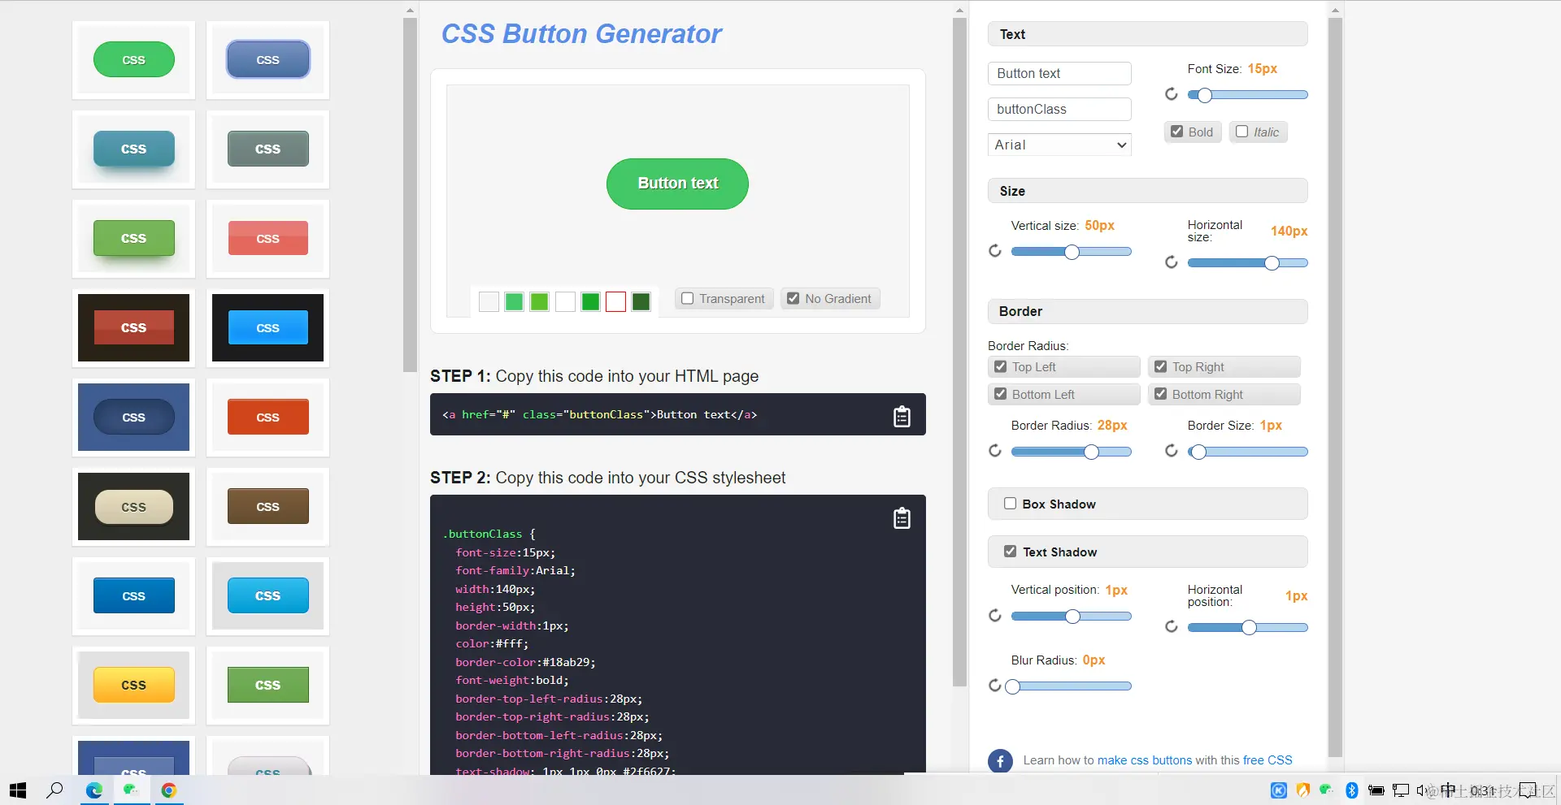Viewport: 1561px width, 805px height.
Task: Open the Windows Start menu
Action: [x=18, y=790]
